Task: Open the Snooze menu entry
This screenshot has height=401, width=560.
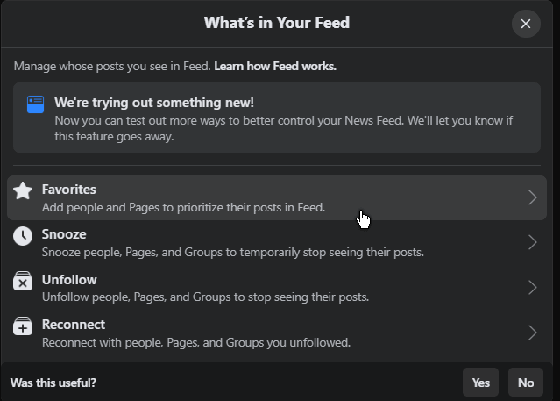Action: (x=277, y=243)
